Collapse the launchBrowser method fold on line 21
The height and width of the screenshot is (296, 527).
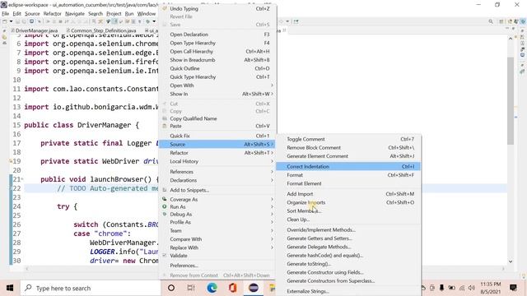(22, 179)
